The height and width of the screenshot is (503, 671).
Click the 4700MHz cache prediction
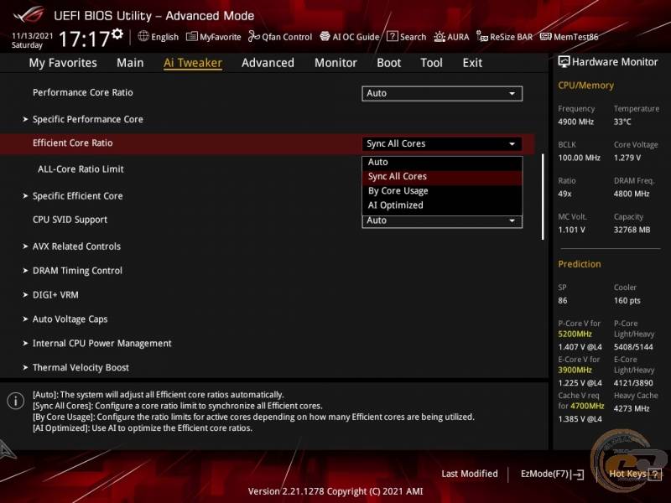[x=586, y=406]
